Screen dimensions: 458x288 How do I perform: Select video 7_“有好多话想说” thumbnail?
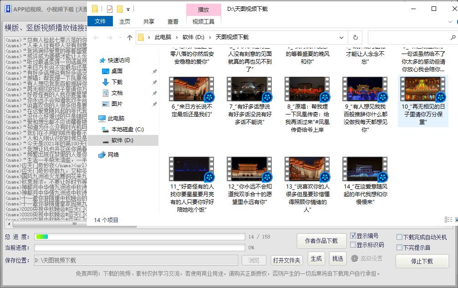tap(249, 89)
